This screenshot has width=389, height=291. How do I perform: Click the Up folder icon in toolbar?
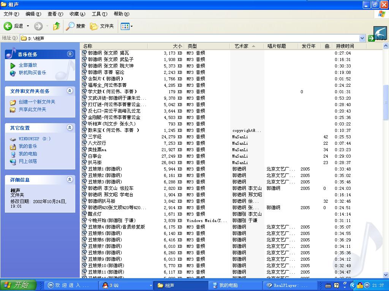57,26
